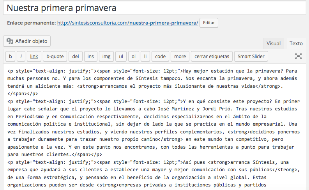Insert bold tag with b button
Viewport: 309px width, 190px height.
pyautogui.click(x=11, y=57)
